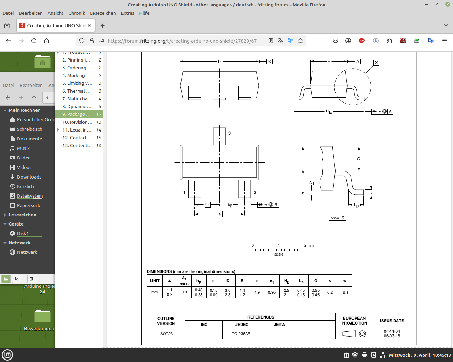Select Creating Arduino UNO Shield tab
Viewport: 453px width, 362px height.
[55, 25]
